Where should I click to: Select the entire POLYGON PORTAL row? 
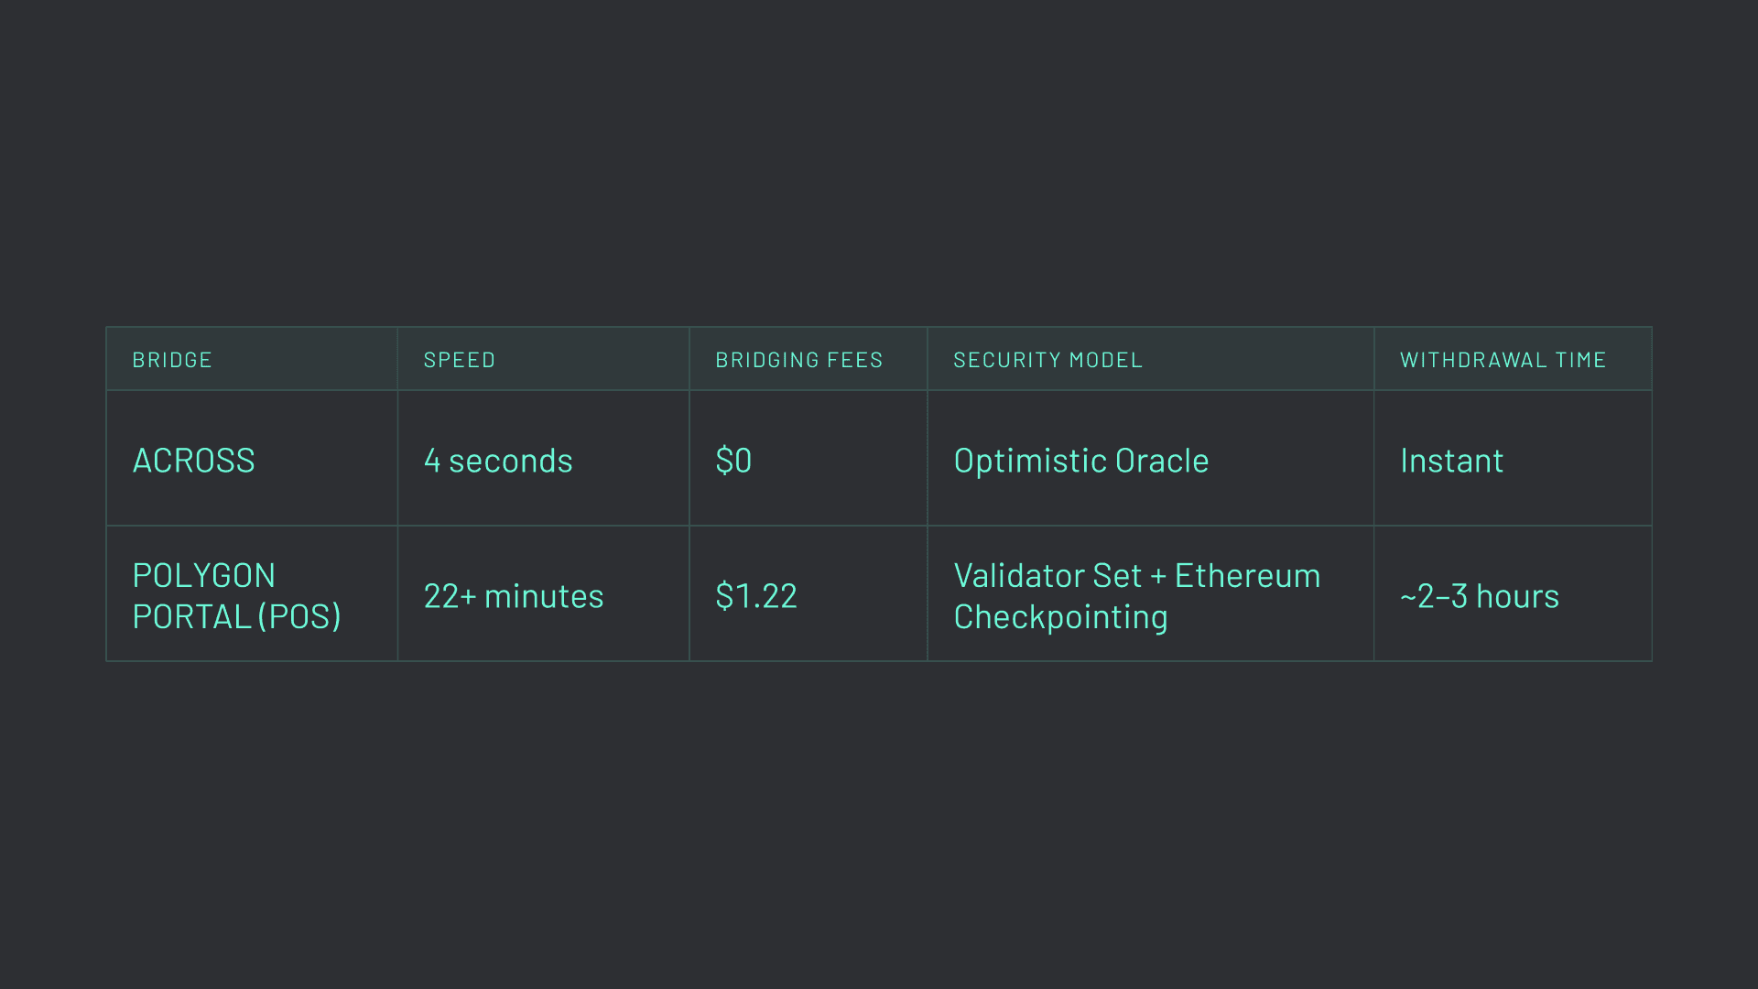pyautogui.click(x=879, y=593)
